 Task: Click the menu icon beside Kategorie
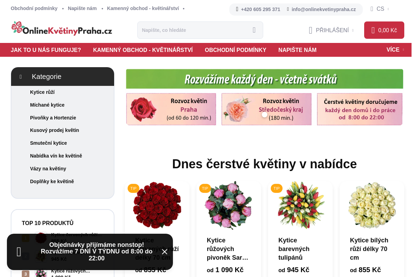click(21, 77)
